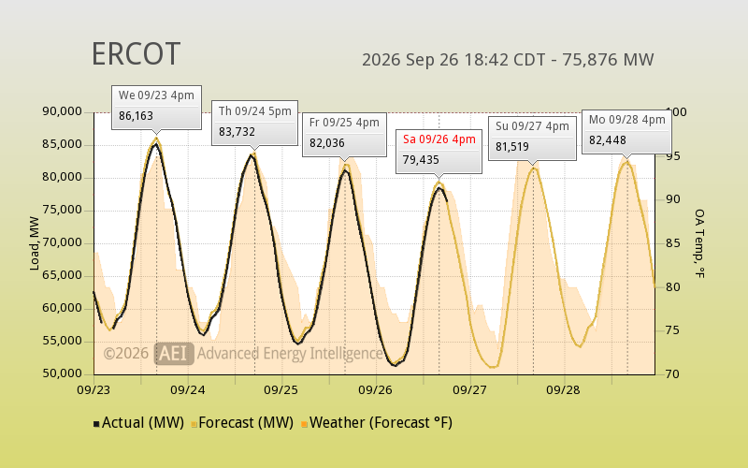The height and width of the screenshot is (468, 748).
Task: Click the ERCOT chart title
Action: coord(136,54)
